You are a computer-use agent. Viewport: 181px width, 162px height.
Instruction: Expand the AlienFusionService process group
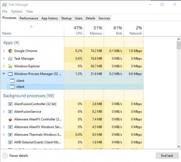4,112
